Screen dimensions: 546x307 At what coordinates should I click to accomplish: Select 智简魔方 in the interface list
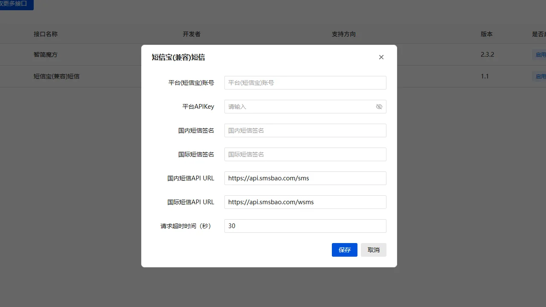click(x=46, y=55)
